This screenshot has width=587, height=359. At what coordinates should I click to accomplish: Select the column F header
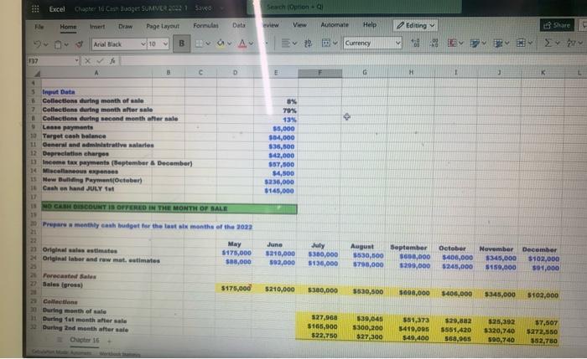click(320, 73)
